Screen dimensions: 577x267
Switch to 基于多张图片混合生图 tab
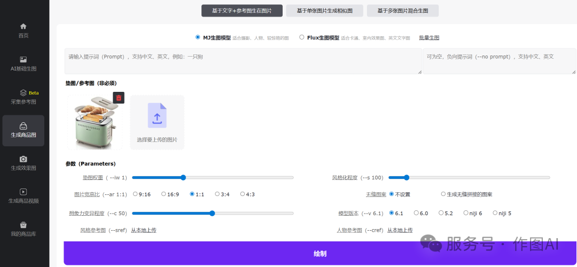click(x=403, y=11)
